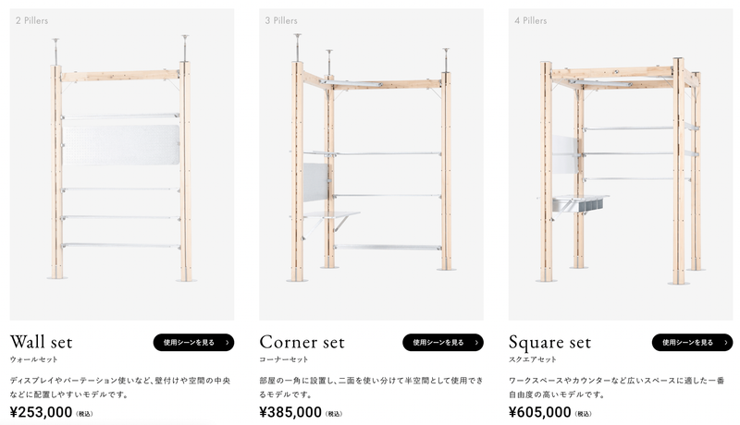Image resolution: width=740 pixels, height=425 pixels.
Task: Click the Square set 使用シーンを見る button
Action: (692, 343)
